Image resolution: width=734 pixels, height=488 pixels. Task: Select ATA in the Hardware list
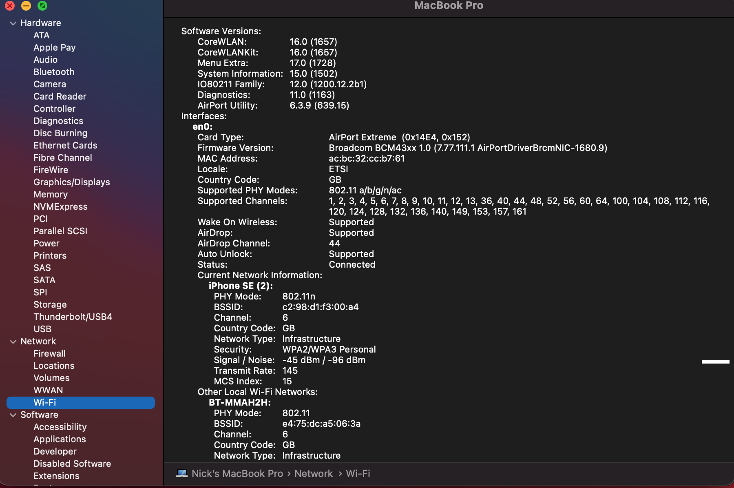(41, 35)
